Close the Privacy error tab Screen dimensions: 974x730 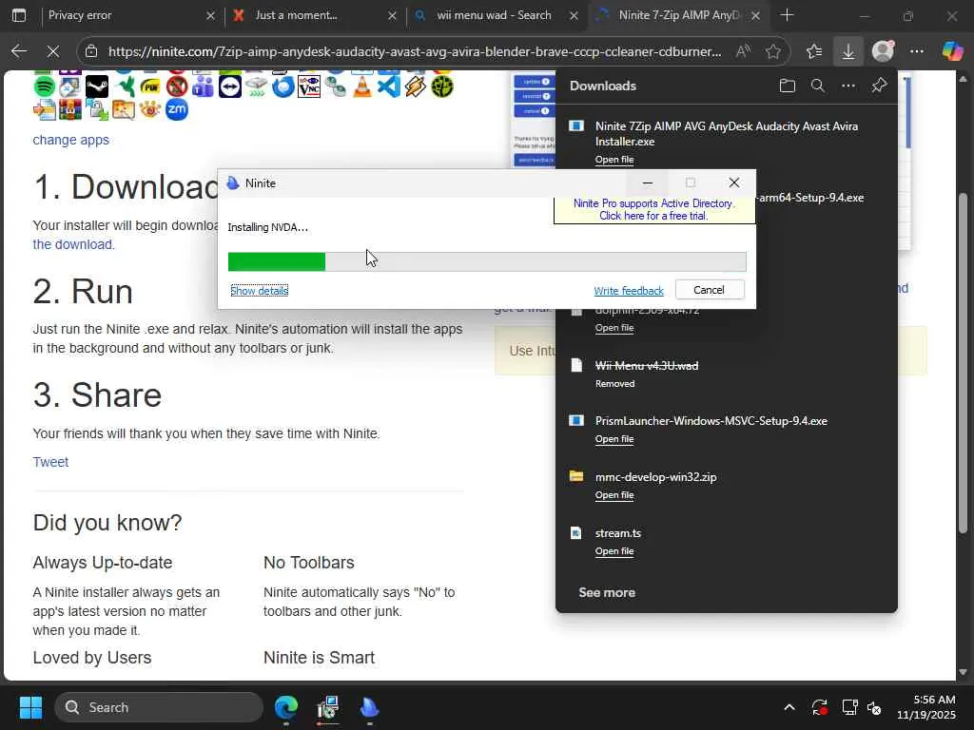(x=210, y=15)
